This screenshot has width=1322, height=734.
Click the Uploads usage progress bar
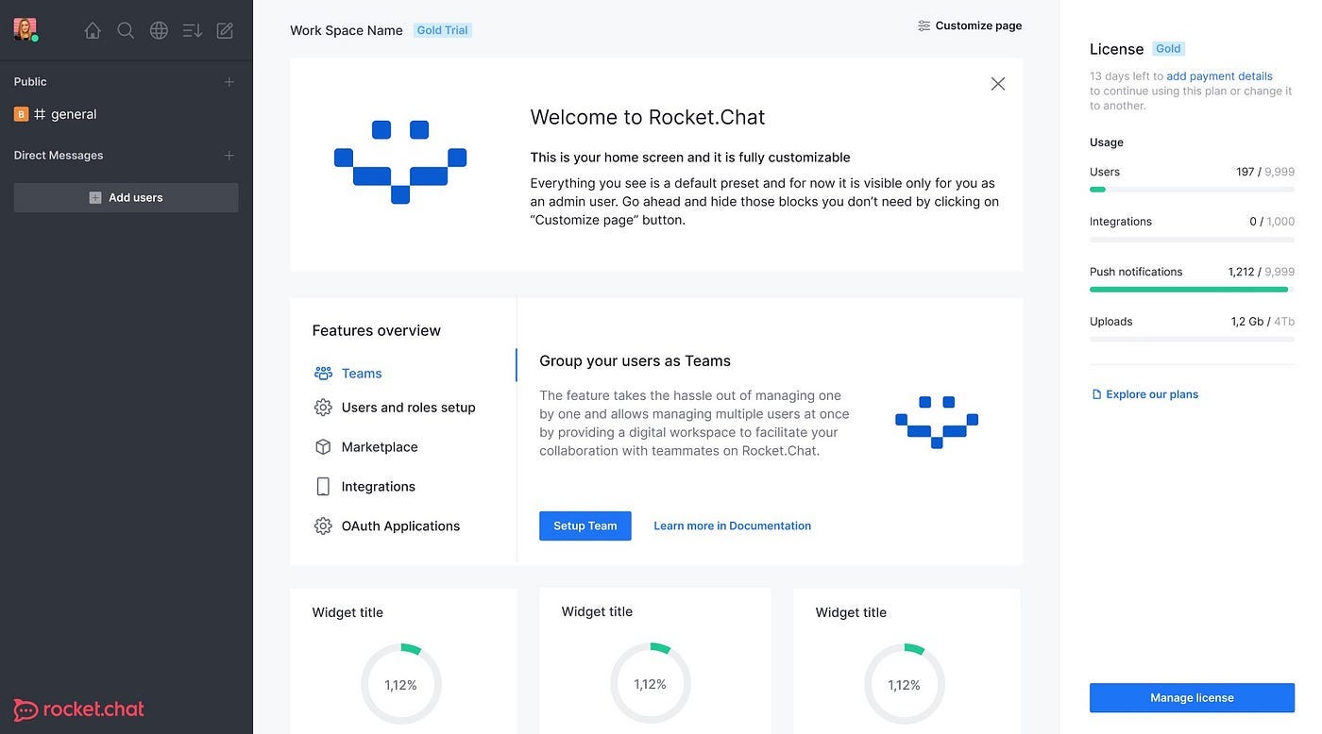pyautogui.click(x=1192, y=340)
